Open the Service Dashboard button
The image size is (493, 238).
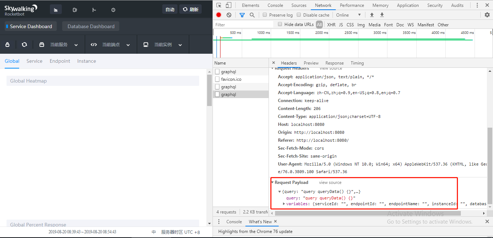(x=31, y=26)
